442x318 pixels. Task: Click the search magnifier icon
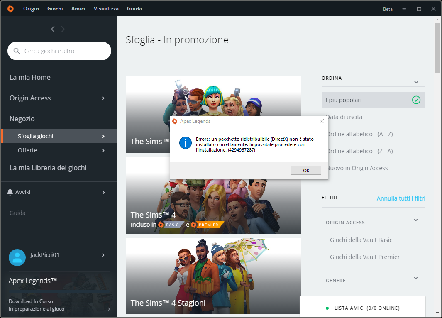coord(17,51)
